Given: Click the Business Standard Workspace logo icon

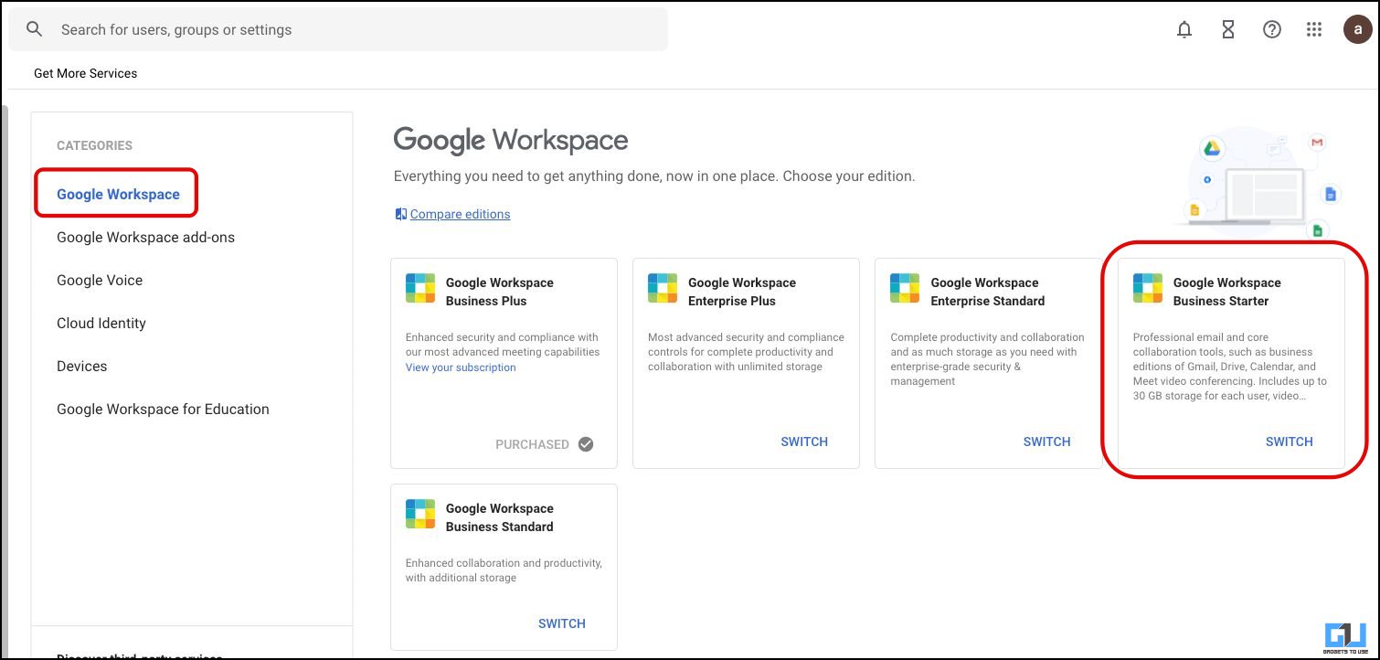Looking at the screenshot, I should click(x=420, y=514).
